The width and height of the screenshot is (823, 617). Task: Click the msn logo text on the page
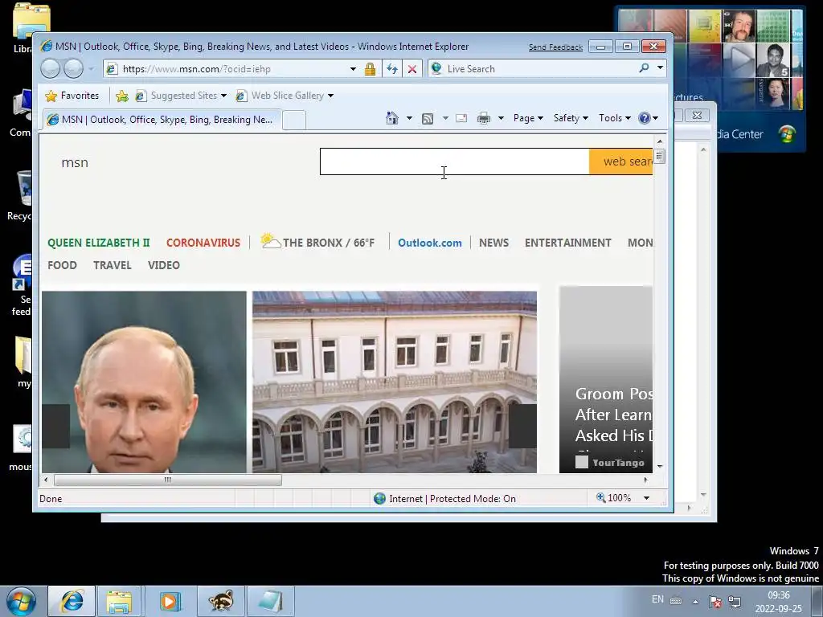[x=75, y=162]
